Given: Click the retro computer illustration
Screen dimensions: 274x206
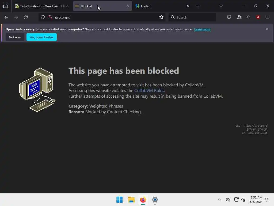Looking at the screenshot, I should tap(37, 90).
